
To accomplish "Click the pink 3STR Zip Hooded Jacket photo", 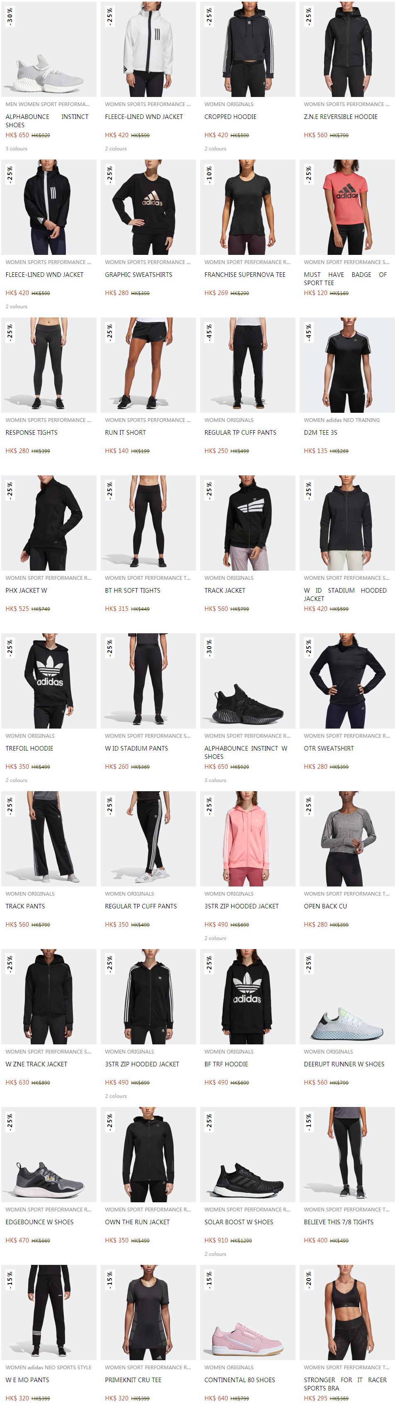I will point(247,839).
